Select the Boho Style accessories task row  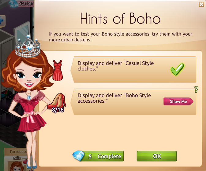[x=133, y=102]
